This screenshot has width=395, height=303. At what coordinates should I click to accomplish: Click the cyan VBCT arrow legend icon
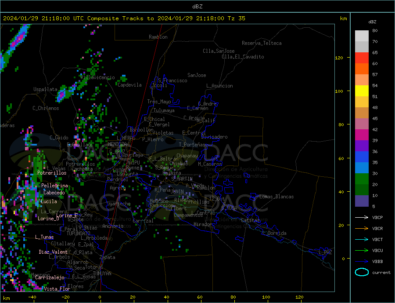pos(362,239)
